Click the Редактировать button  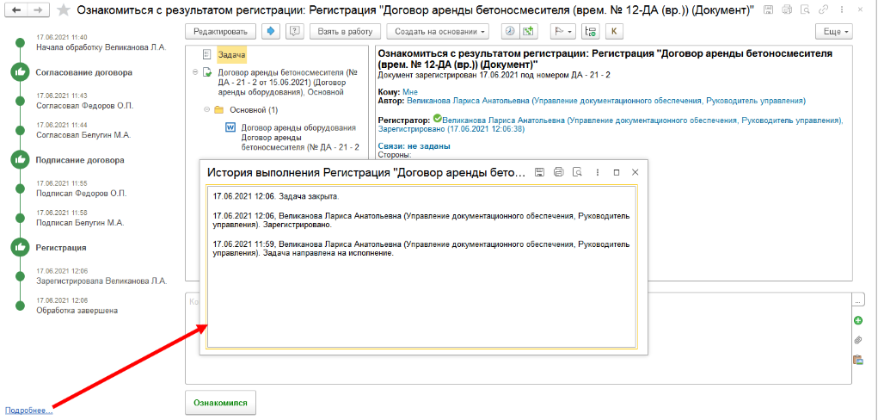click(x=221, y=31)
